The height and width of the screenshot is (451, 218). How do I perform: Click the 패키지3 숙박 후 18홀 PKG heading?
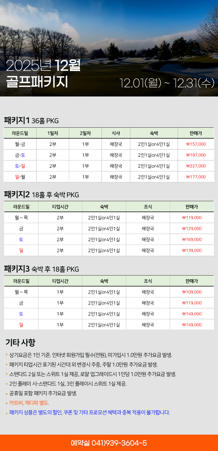41,269
